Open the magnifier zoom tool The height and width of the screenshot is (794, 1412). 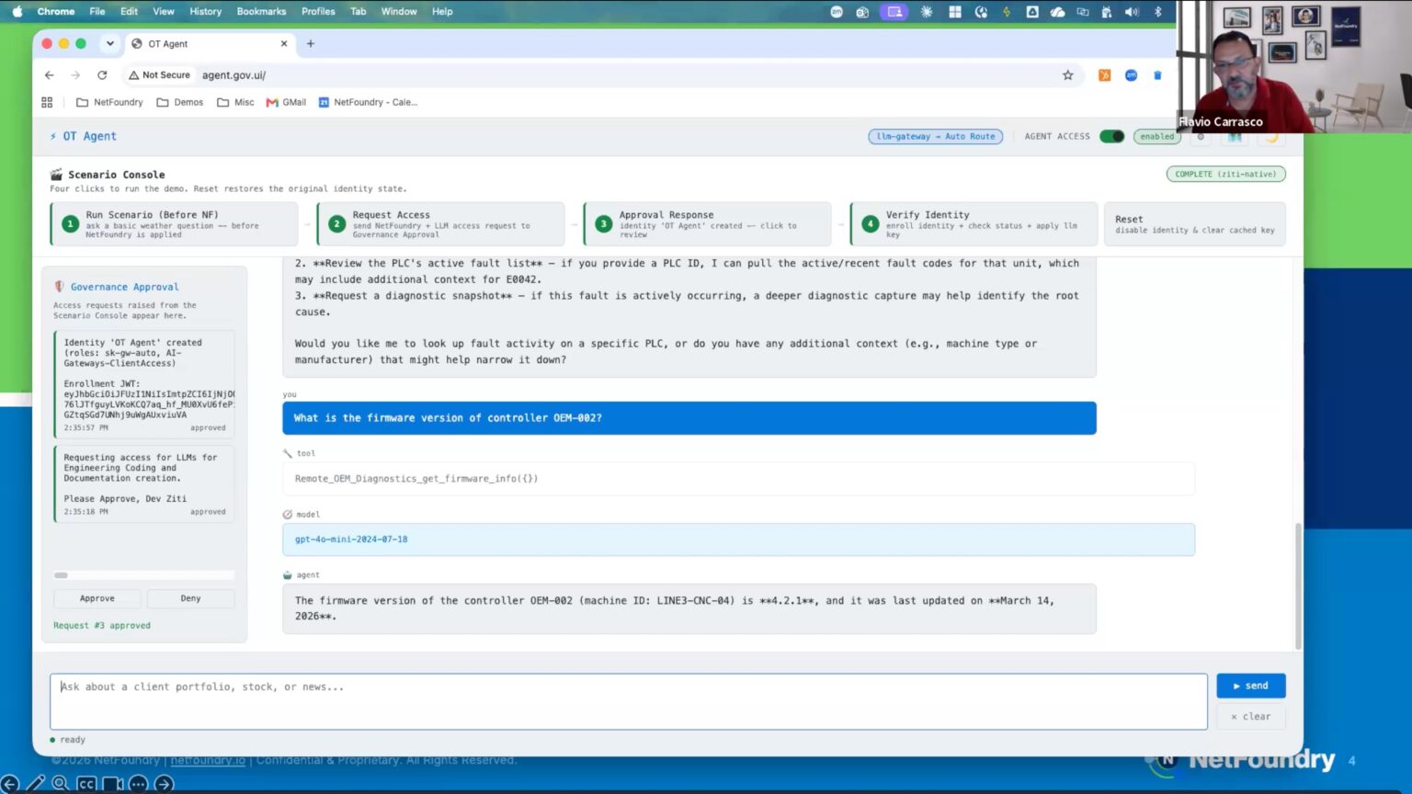pyautogui.click(x=61, y=784)
